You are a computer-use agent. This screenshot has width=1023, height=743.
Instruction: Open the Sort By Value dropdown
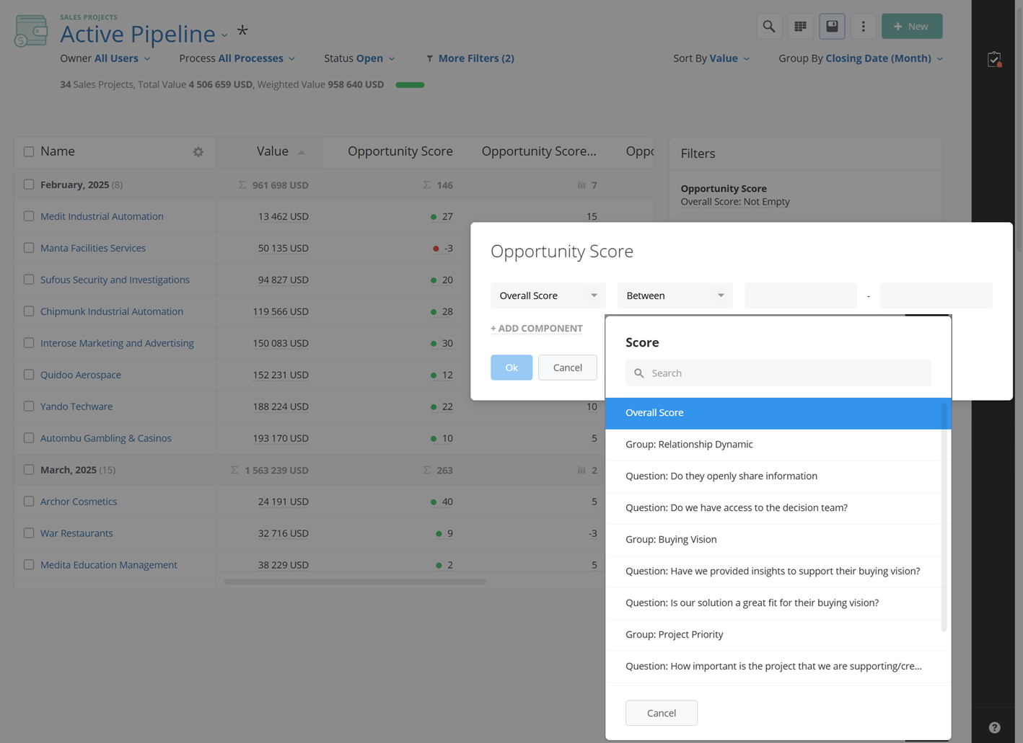coord(711,58)
